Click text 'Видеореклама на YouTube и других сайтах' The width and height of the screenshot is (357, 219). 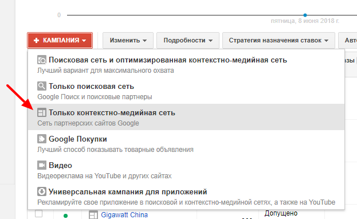pyautogui.click(x=104, y=176)
